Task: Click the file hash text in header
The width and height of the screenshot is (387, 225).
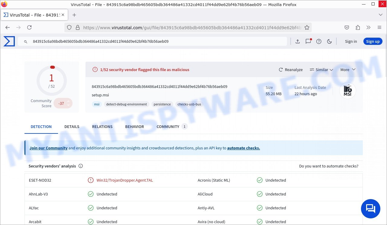Action: (x=159, y=86)
